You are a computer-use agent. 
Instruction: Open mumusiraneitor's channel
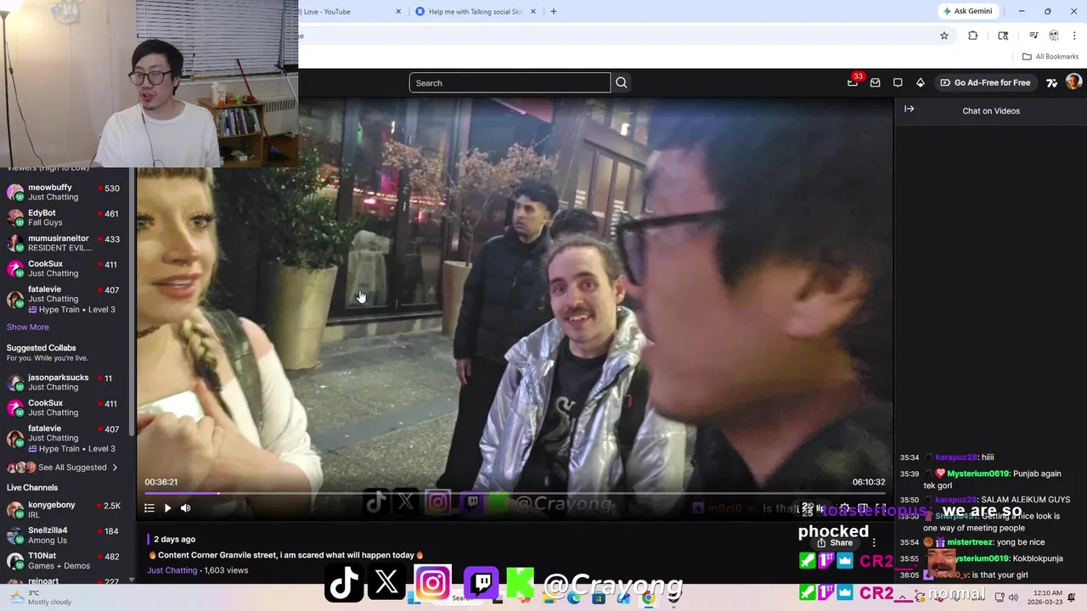[x=64, y=243]
